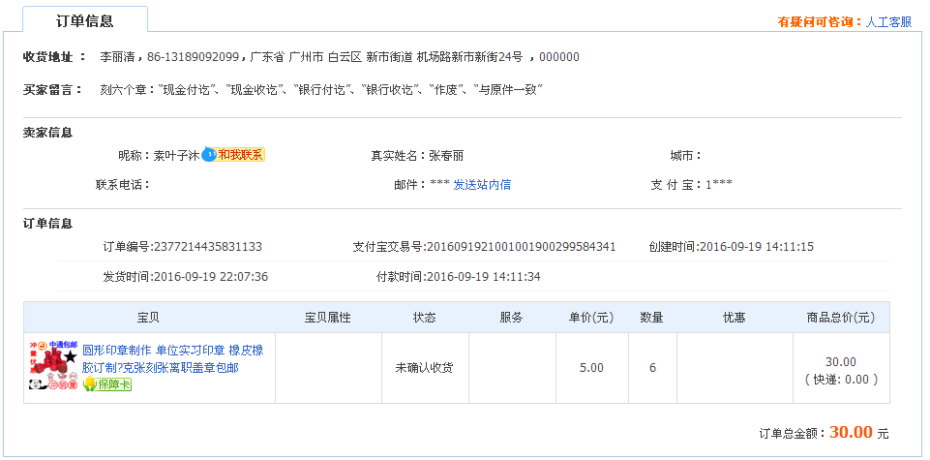Open the 人工客服 support link

coord(888,21)
